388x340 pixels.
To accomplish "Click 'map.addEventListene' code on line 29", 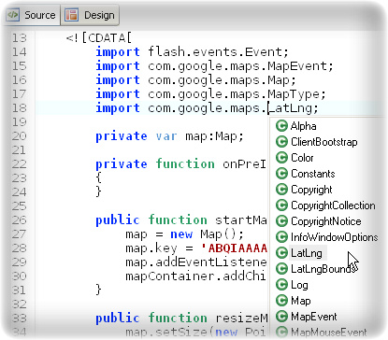I will [196, 262].
